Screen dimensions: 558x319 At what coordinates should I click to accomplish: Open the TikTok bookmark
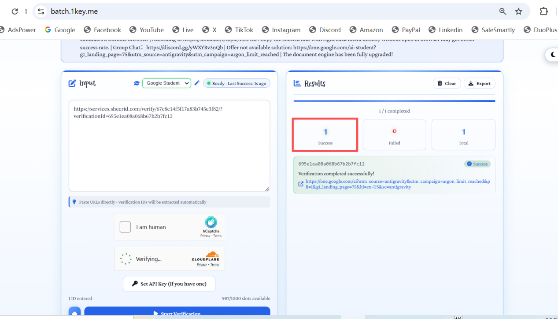(x=239, y=30)
